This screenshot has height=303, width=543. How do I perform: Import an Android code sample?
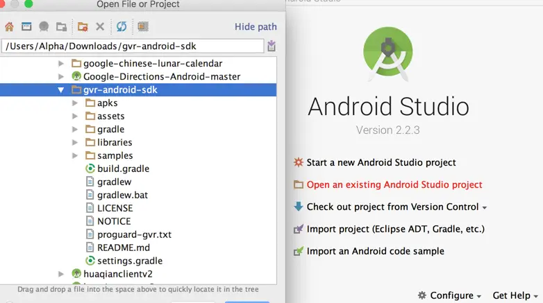(376, 251)
